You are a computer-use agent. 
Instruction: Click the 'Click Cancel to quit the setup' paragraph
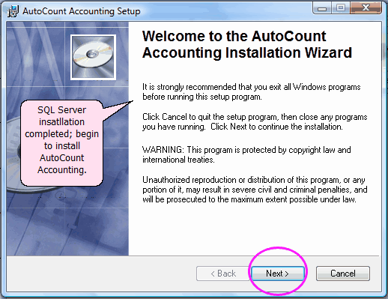click(x=255, y=121)
